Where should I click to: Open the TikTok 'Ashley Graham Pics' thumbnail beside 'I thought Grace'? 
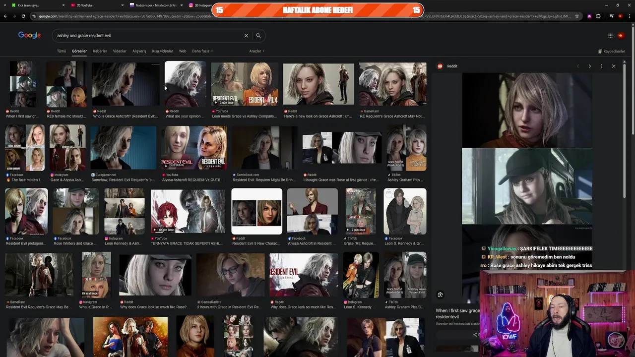(406, 148)
